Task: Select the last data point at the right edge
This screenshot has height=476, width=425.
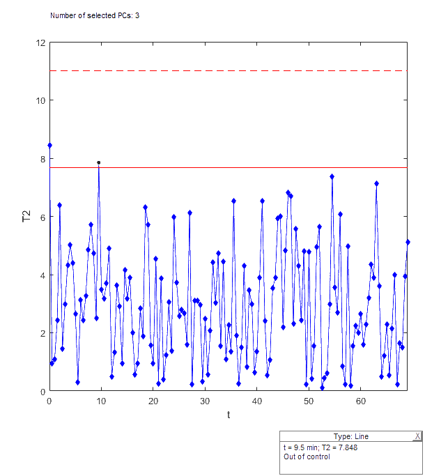Action: coord(408,242)
